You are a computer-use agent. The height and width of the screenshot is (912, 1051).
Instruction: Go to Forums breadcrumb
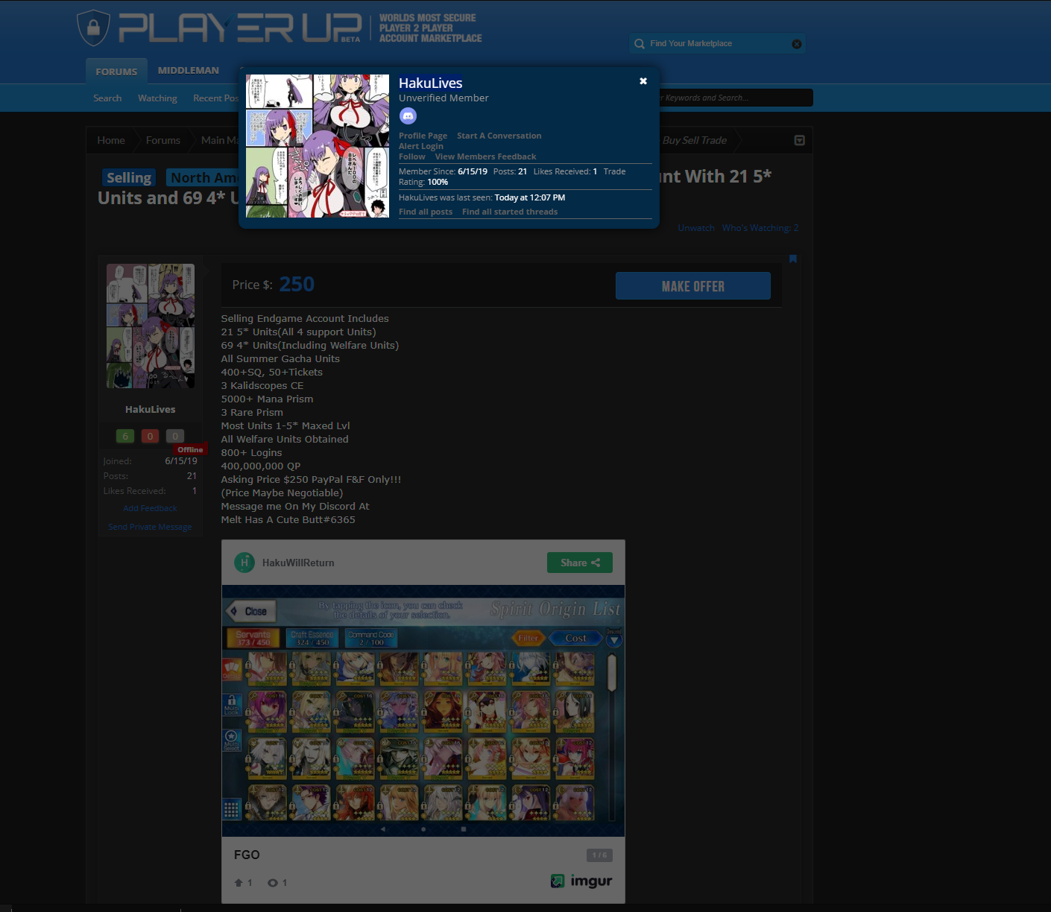click(x=163, y=140)
